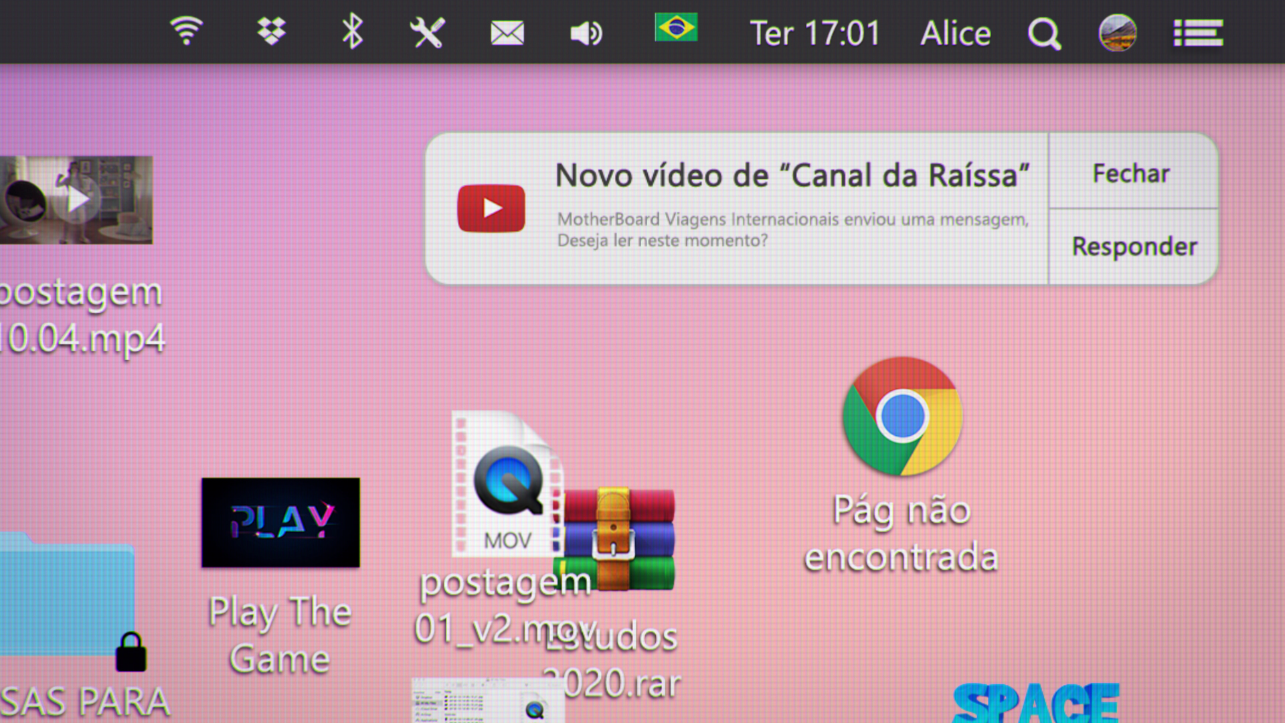Select the screenshot thumbnail file at bottom
Viewport: 1285px width, 723px height.
487,700
